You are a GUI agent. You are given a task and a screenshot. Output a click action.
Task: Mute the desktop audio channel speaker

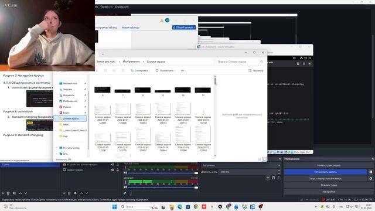[x=125, y=173]
